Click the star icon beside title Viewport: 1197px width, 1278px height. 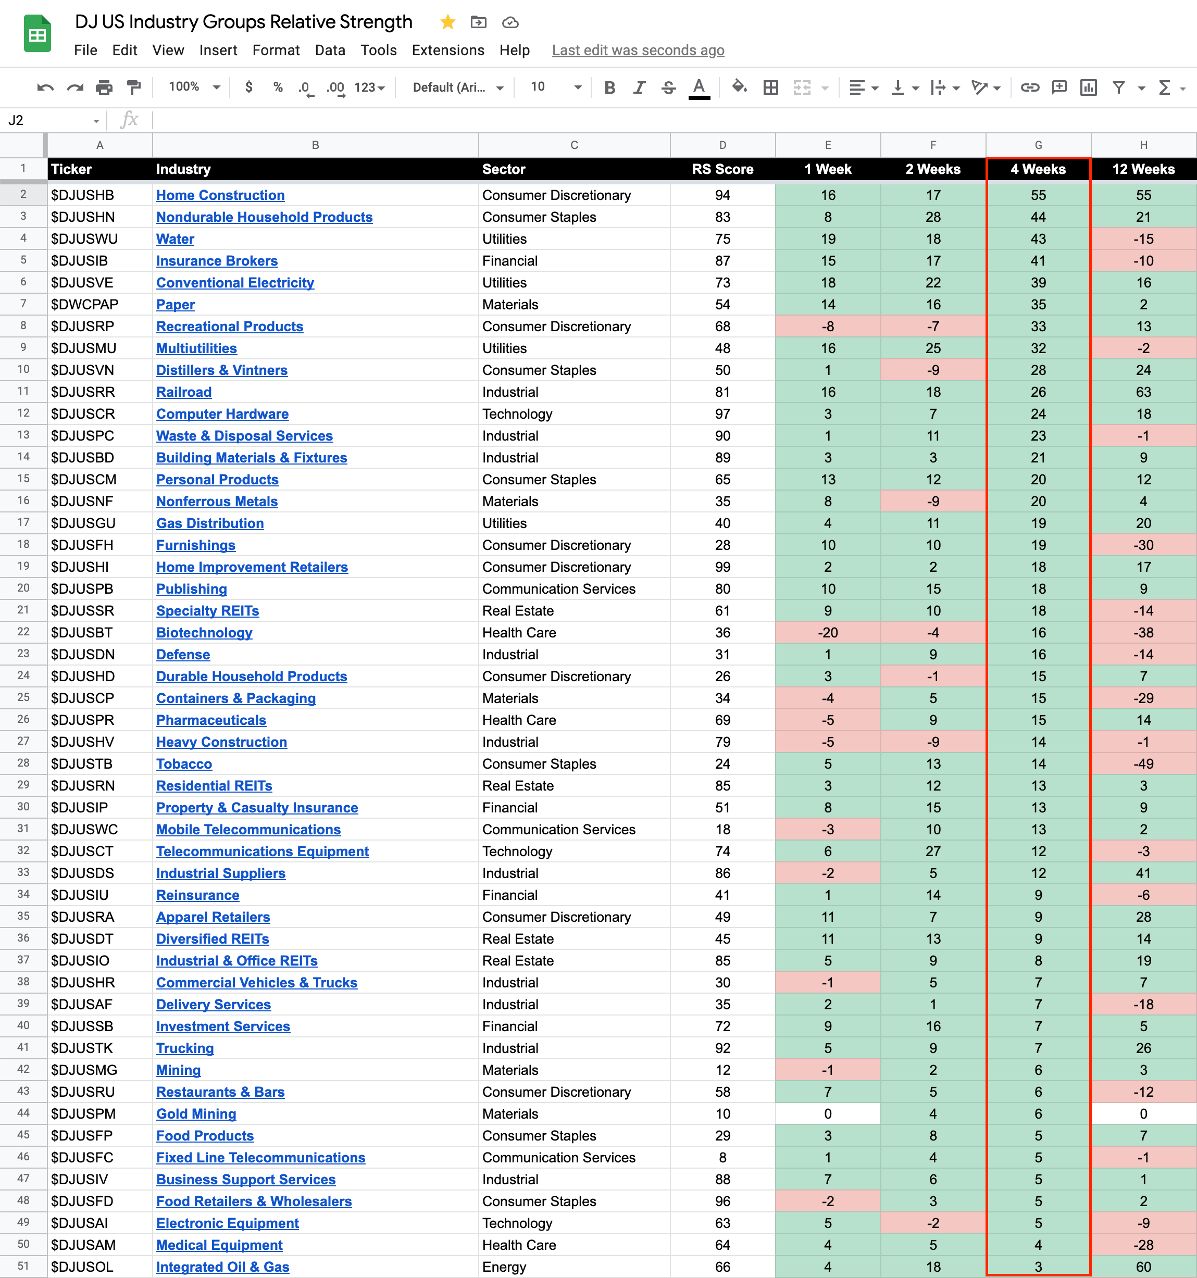[447, 22]
